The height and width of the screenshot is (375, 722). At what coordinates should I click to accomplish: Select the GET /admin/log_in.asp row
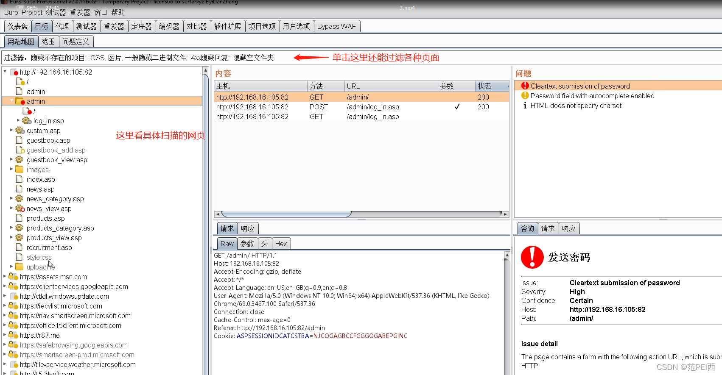click(x=361, y=117)
